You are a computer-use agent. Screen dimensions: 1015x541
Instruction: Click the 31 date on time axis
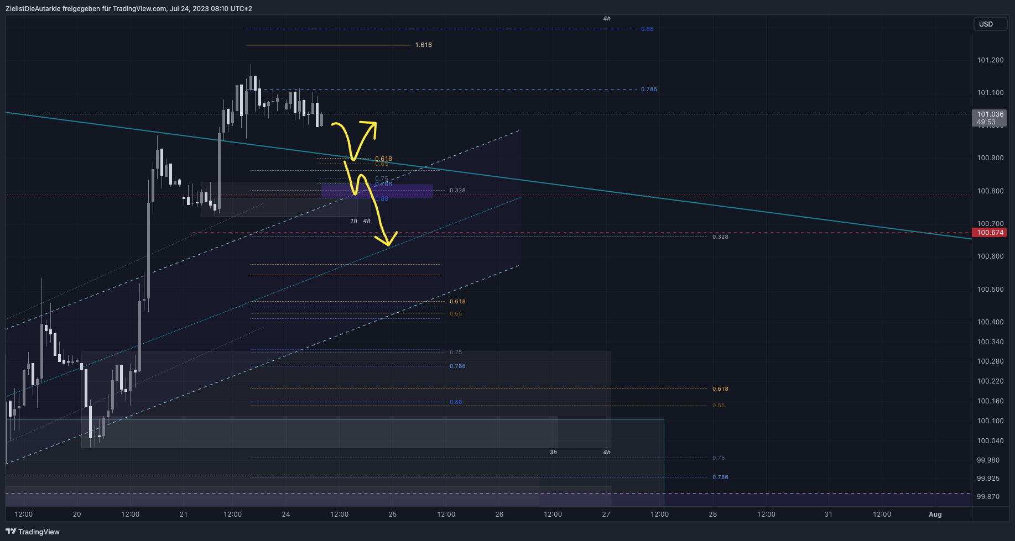pyautogui.click(x=828, y=514)
